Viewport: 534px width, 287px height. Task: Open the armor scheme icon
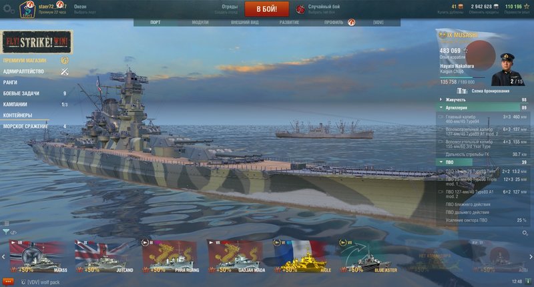pos(462,91)
